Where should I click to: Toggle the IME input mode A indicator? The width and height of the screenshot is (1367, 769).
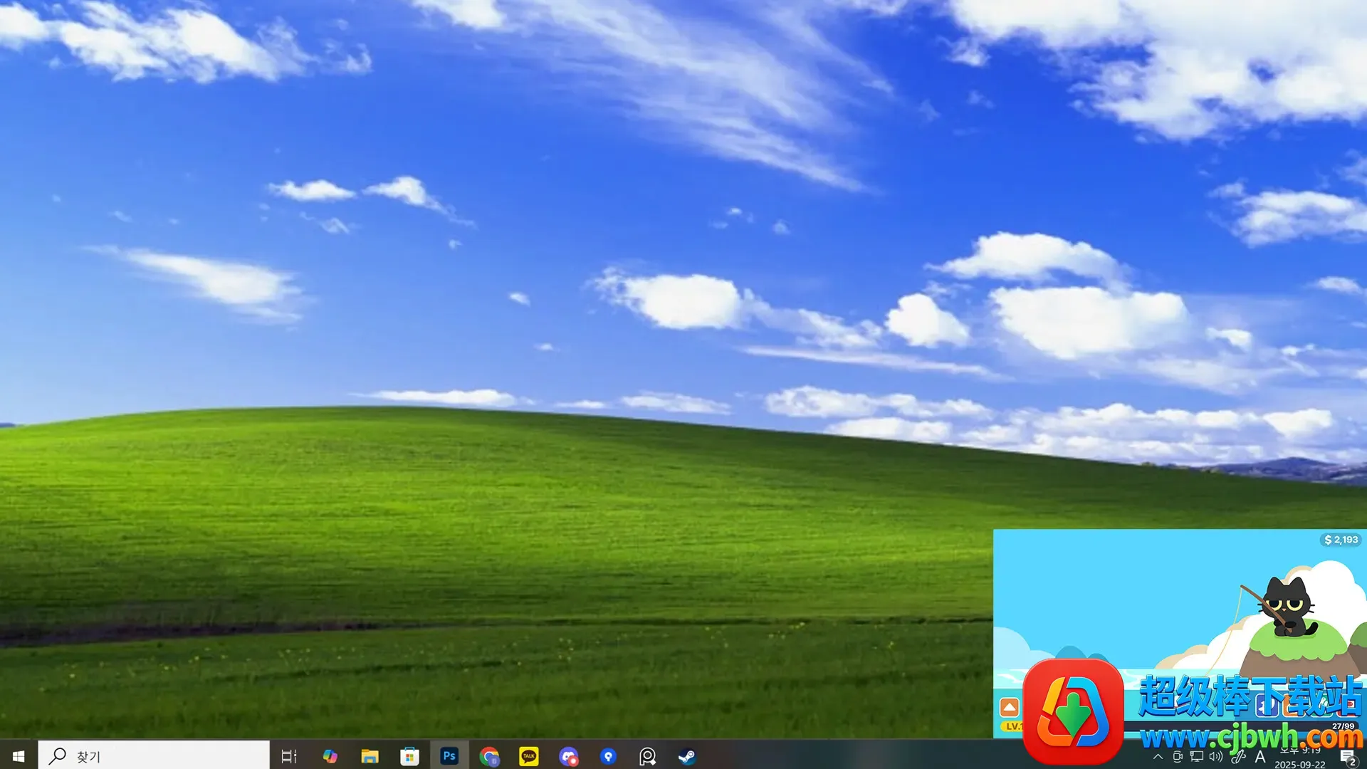(x=1260, y=757)
